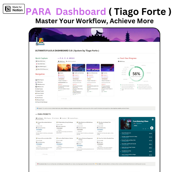Open the Wealth area card cover image
Screen dimensions: 172x172
pyautogui.click(x=64, y=68)
